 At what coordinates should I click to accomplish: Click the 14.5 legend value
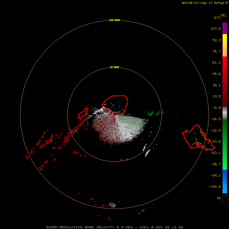point(217,96)
